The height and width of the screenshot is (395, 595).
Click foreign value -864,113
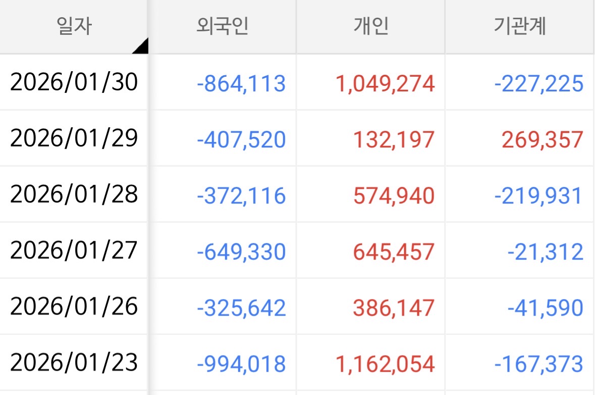tap(241, 83)
